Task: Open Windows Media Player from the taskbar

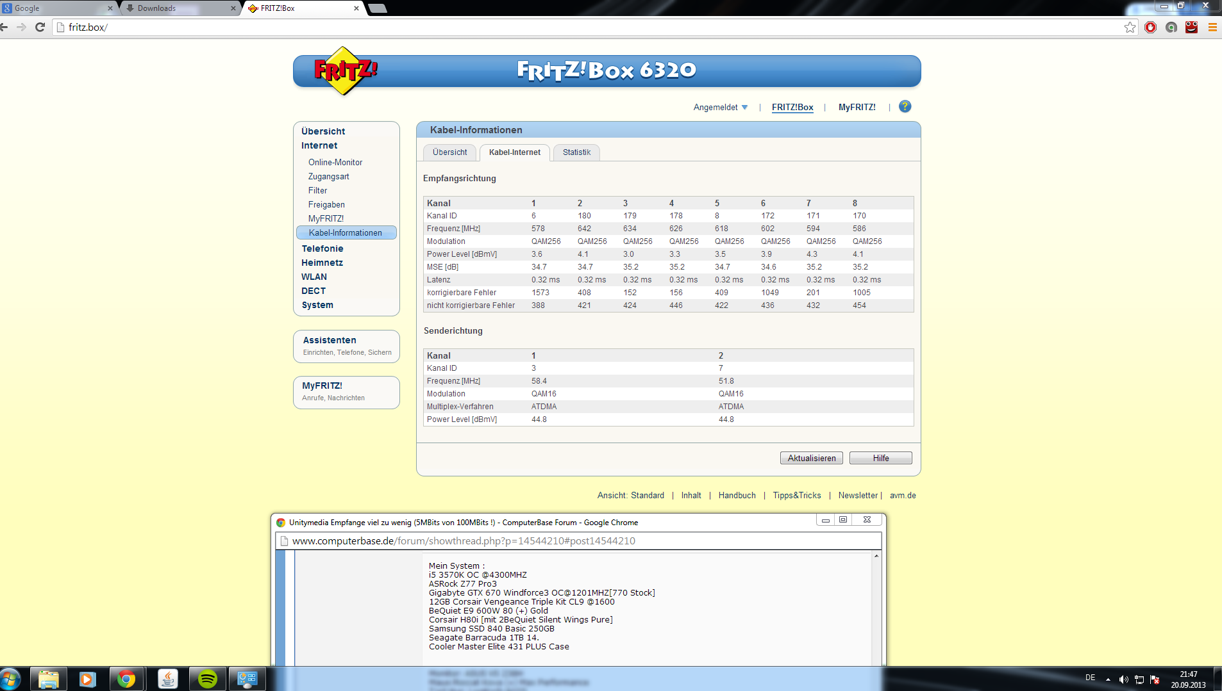Action: tap(87, 679)
